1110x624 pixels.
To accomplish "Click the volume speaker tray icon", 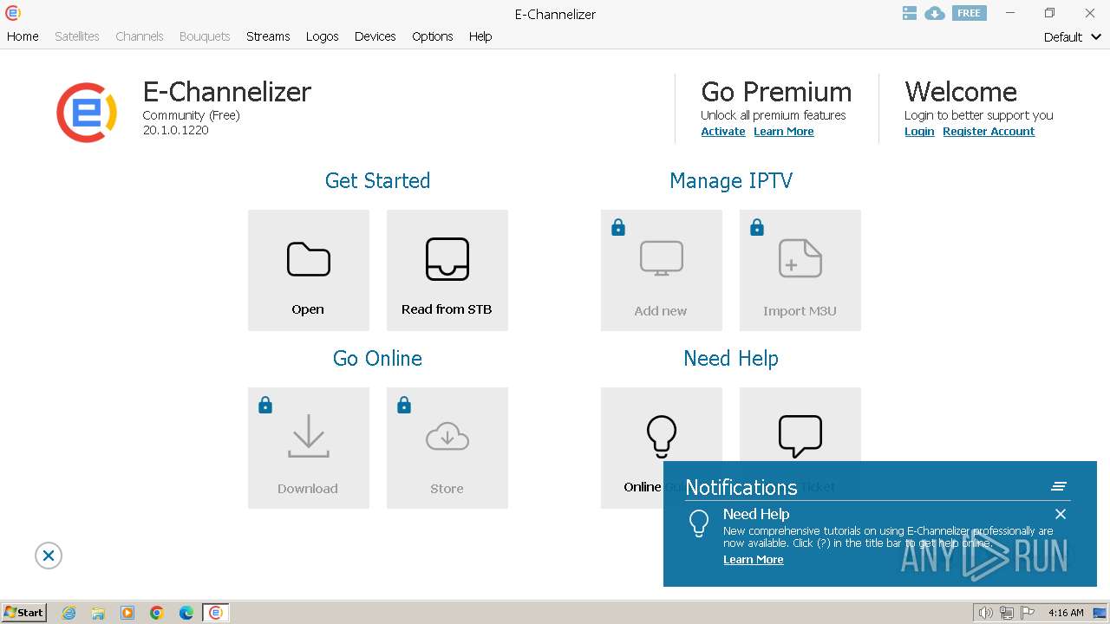I will (x=986, y=613).
